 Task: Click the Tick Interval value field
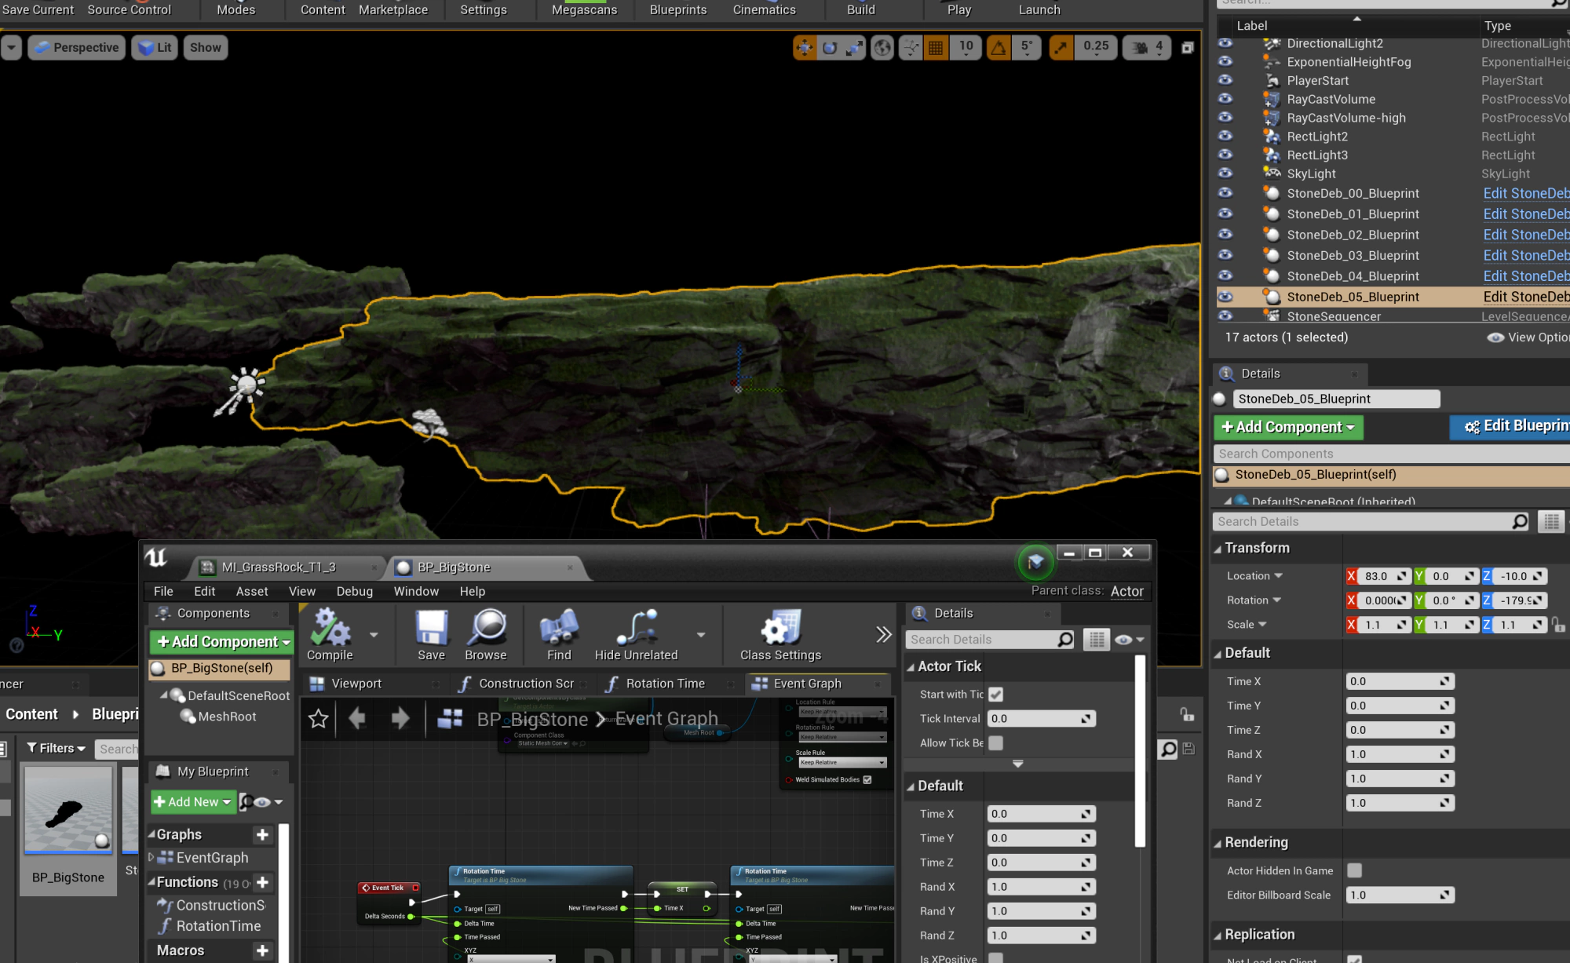click(x=1041, y=719)
